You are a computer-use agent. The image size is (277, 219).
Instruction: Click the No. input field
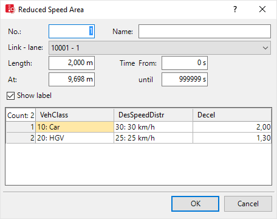72,32
